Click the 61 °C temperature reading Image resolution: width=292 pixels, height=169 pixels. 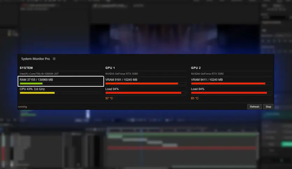point(195,98)
